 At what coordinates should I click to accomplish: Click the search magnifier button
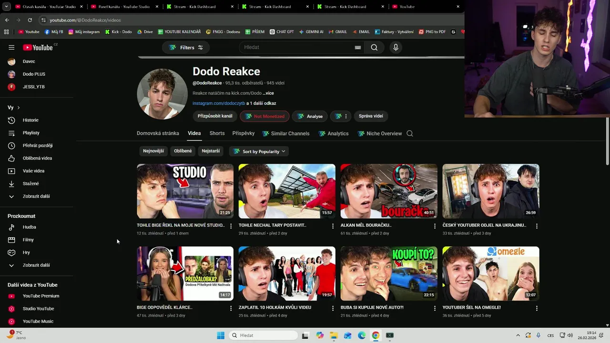[x=374, y=47]
